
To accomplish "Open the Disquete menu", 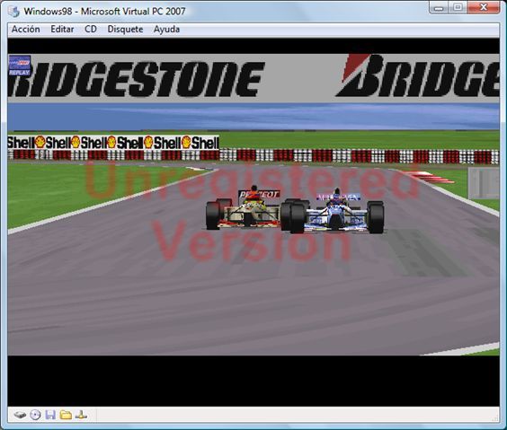I will [x=125, y=29].
